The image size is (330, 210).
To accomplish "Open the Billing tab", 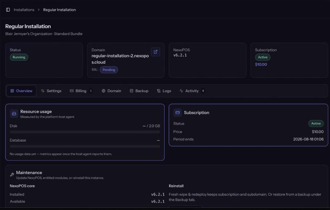I will pos(81,91).
